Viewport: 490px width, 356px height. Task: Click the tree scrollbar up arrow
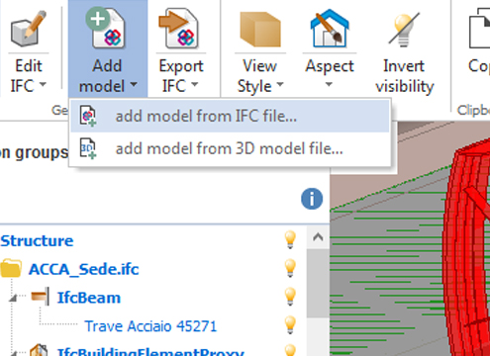(x=318, y=237)
